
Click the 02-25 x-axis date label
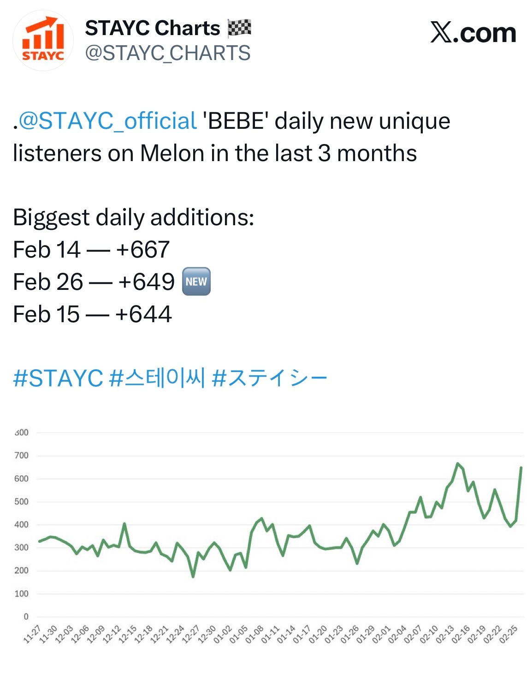pos(509,634)
